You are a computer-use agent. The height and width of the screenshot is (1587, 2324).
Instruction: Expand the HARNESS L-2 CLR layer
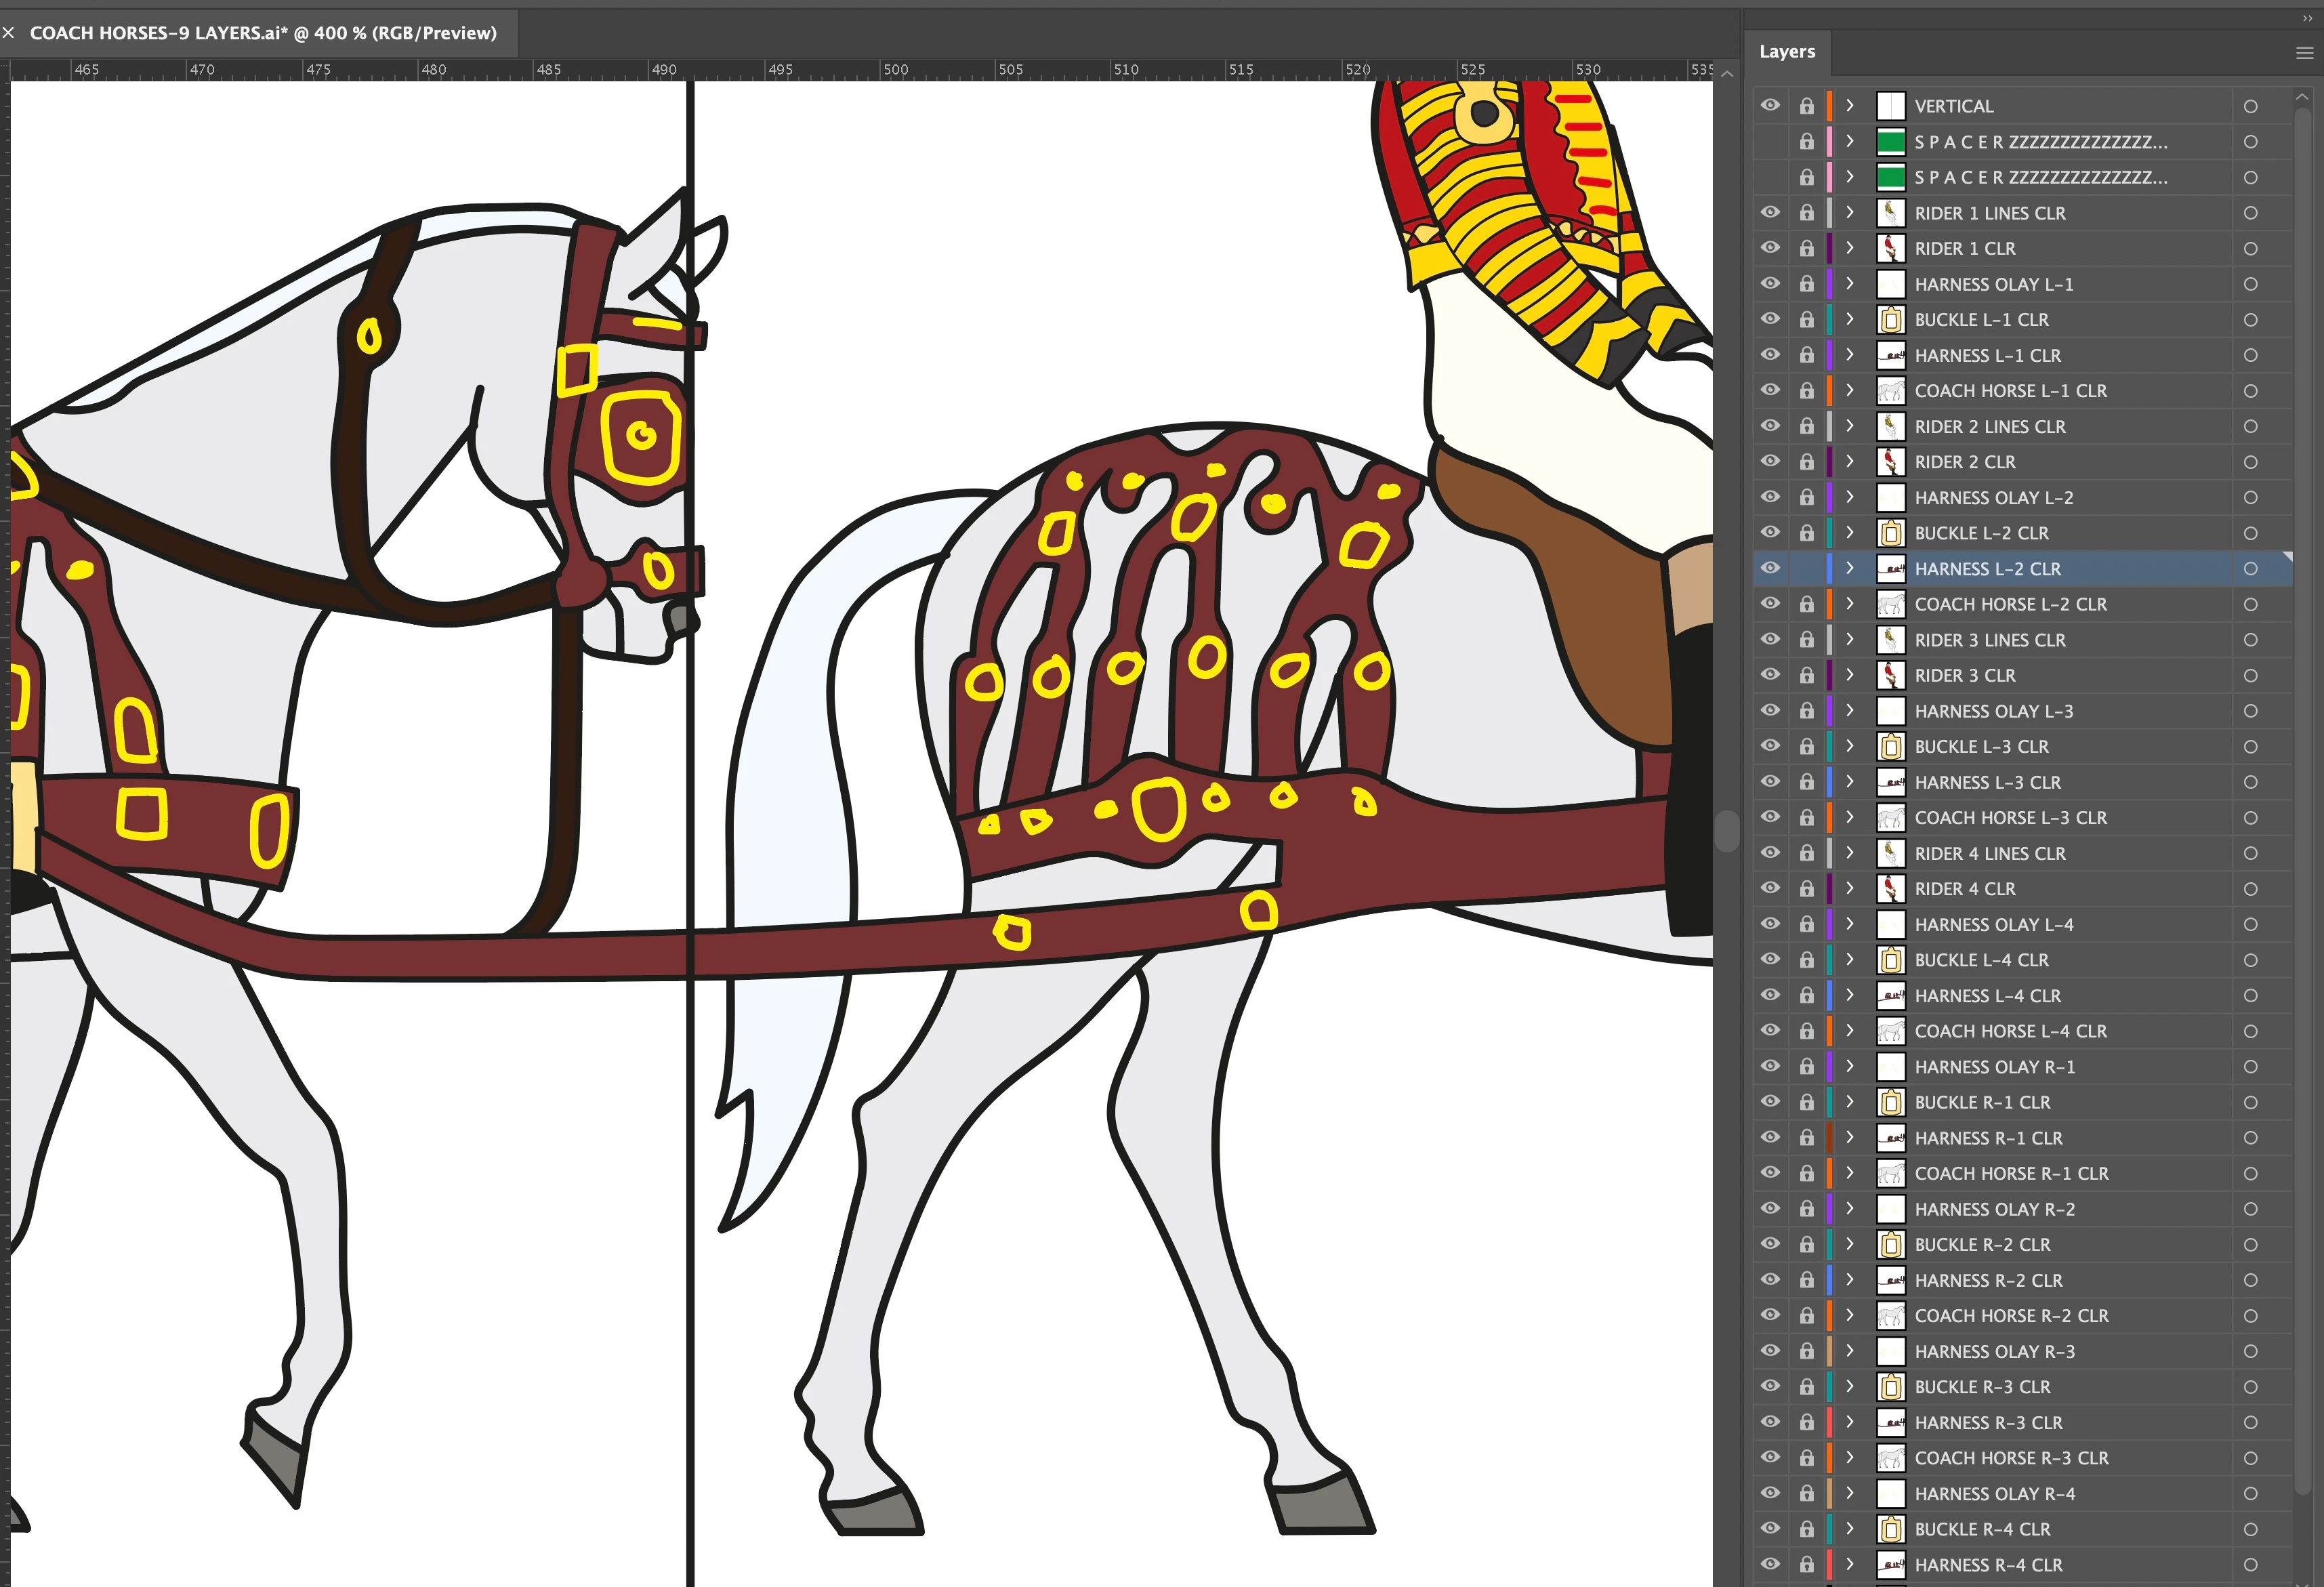(1850, 569)
